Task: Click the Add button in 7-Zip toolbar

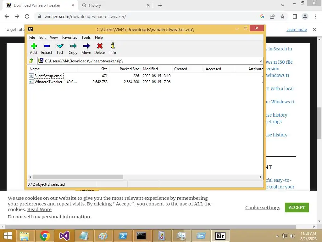Action: [x=33, y=49]
